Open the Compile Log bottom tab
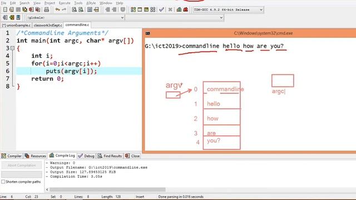Screen dimensions: 356x200 62,156
